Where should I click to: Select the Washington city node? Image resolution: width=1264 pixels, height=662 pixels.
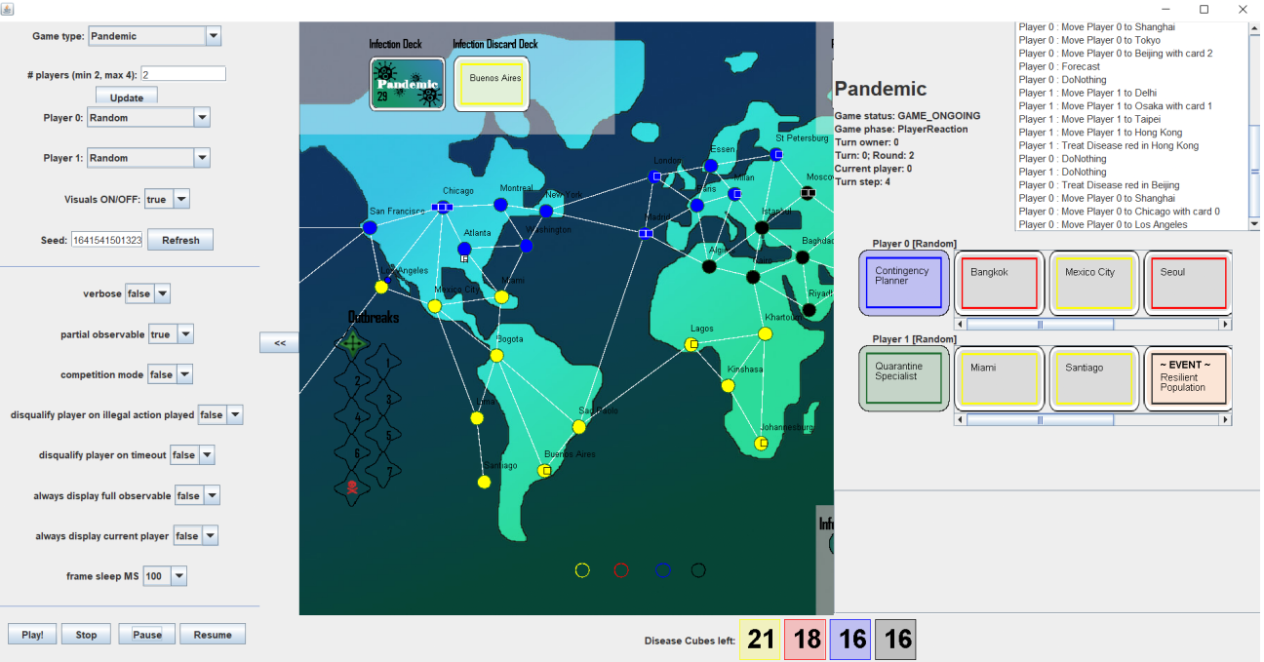point(527,246)
